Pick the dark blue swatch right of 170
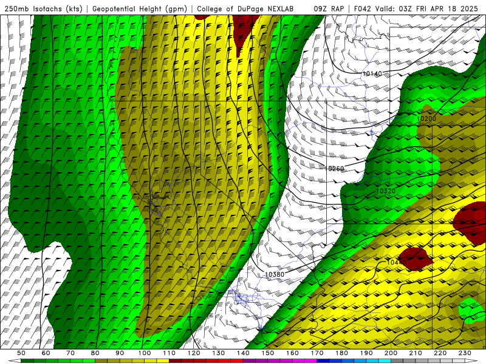Viewport: 486px width, 364px height. pos(323,360)
